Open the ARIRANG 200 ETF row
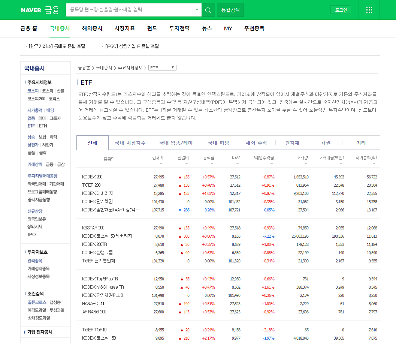The image size is (396, 343). pyautogui.click(x=94, y=312)
